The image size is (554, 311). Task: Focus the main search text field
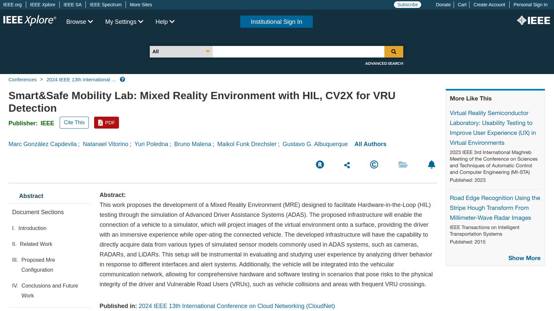point(298,52)
